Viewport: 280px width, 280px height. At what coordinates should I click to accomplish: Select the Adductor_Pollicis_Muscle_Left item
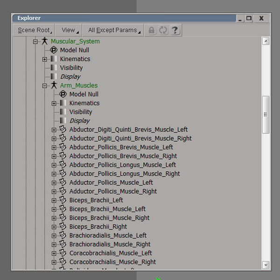pos(111,182)
